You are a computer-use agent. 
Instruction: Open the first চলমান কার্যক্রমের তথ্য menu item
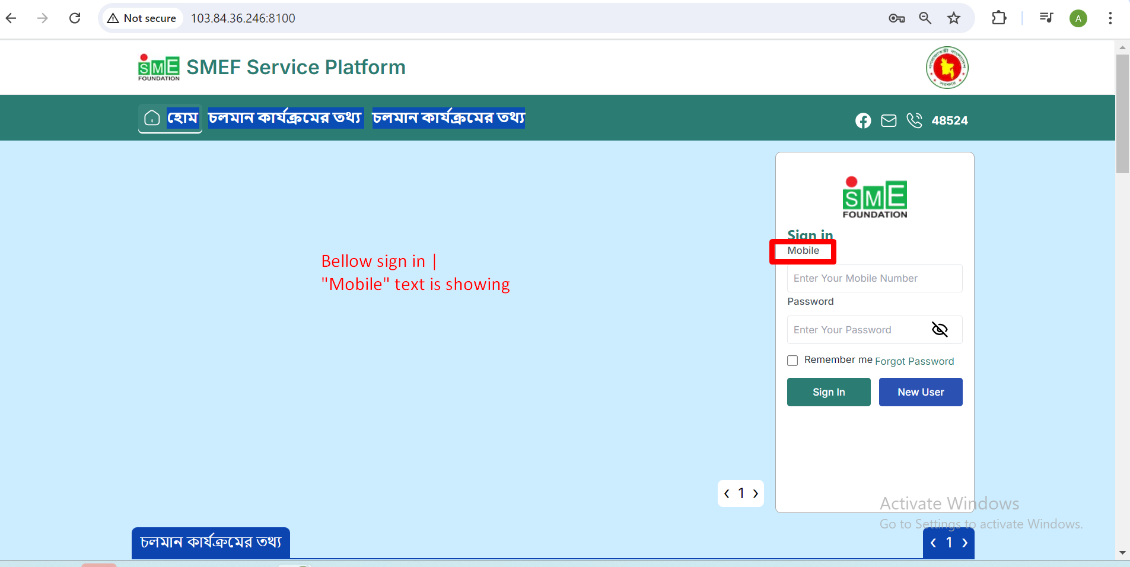tap(285, 118)
